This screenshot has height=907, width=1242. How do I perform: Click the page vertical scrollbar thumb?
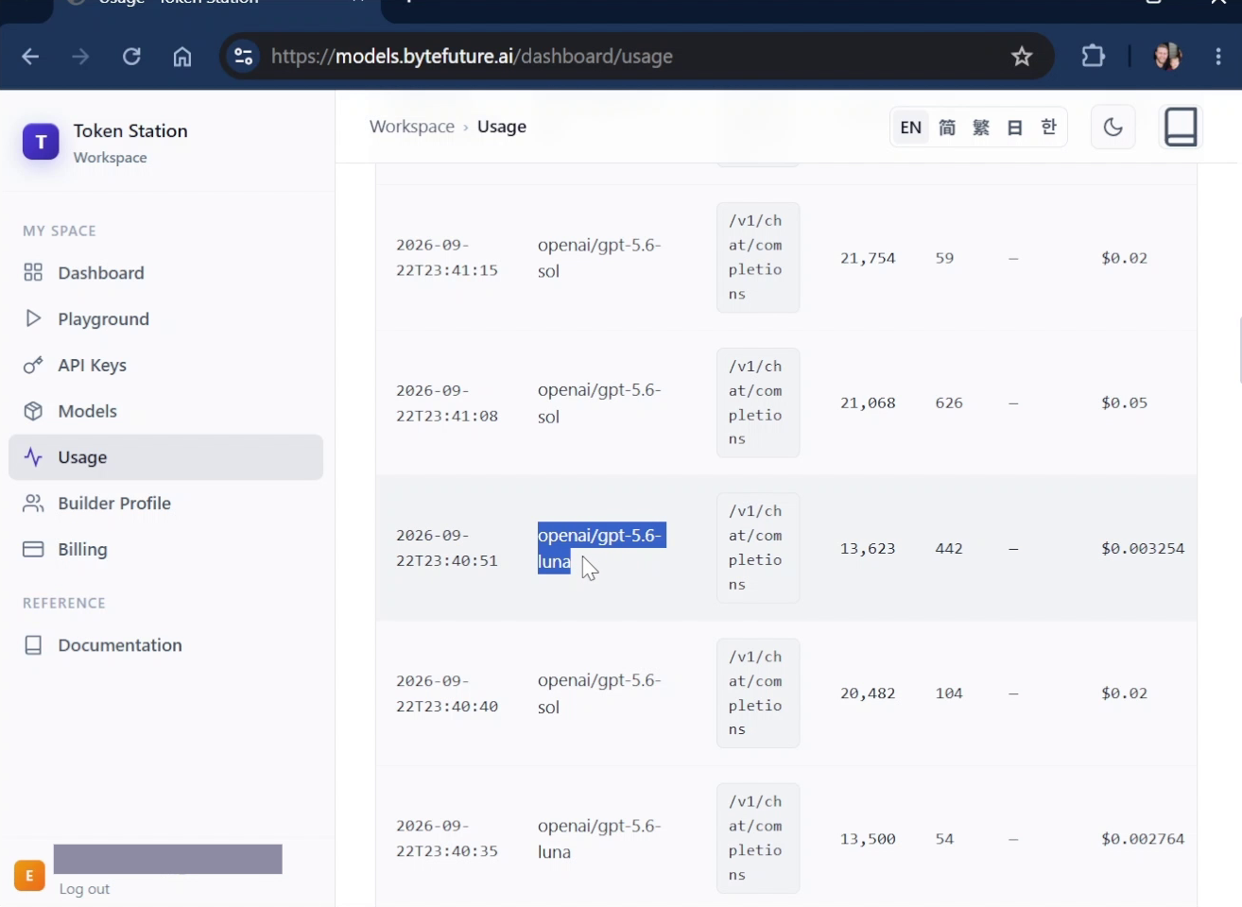(1239, 351)
